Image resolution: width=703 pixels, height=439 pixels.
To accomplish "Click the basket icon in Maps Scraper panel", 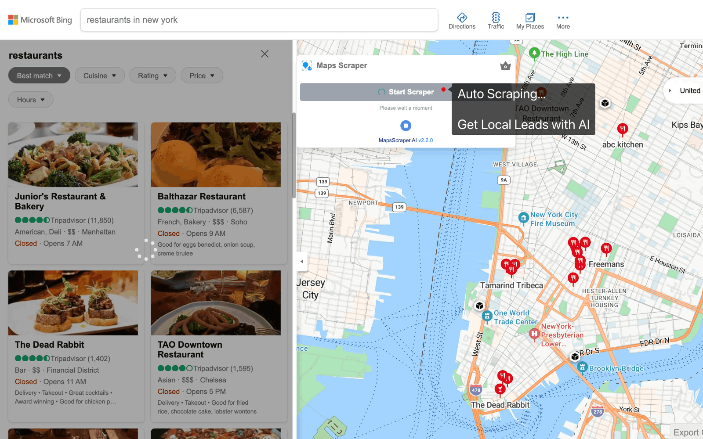I will 505,66.
